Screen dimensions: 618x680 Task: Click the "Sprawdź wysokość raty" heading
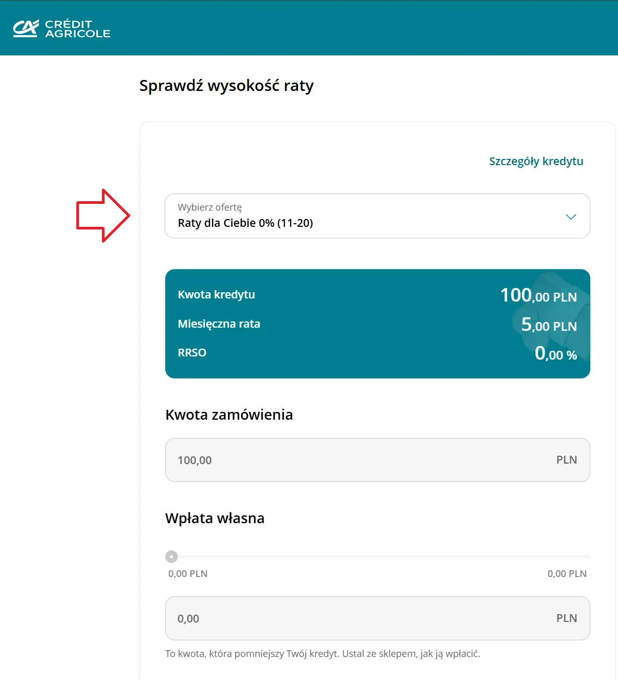pos(226,86)
